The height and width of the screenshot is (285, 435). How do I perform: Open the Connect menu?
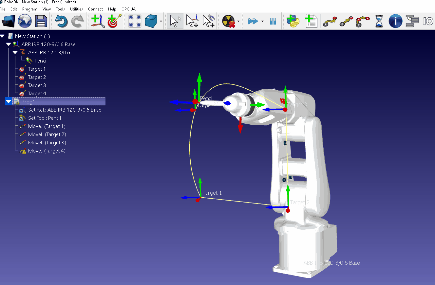pyautogui.click(x=95, y=9)
